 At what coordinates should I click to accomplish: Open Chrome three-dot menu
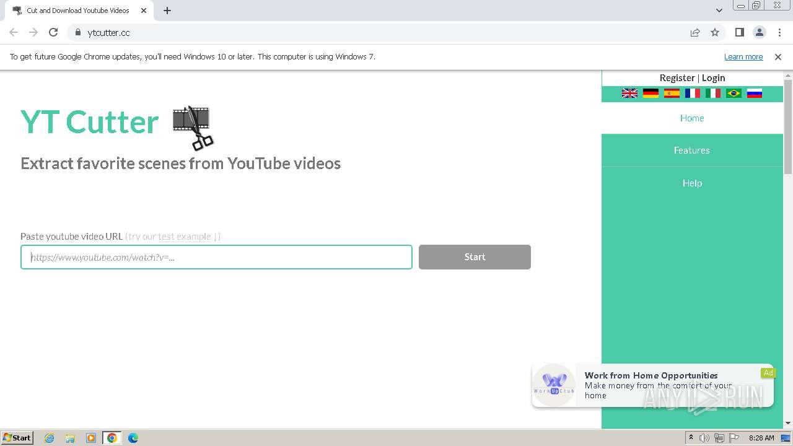[779, 32]
